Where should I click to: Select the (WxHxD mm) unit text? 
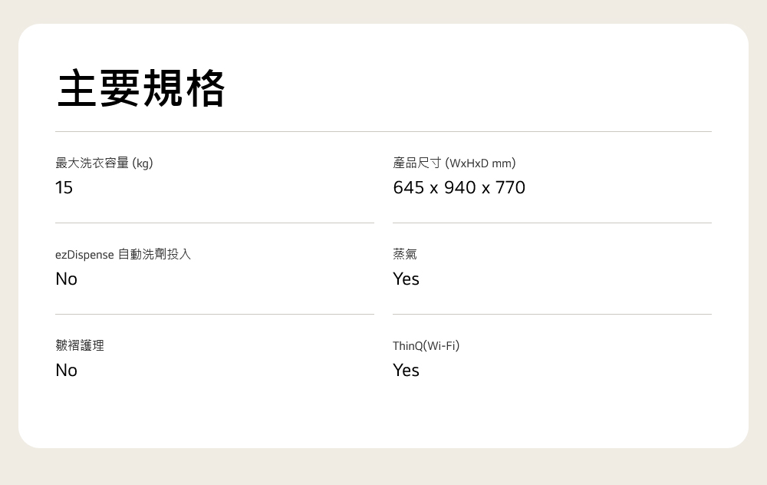[x=481, y=163]
